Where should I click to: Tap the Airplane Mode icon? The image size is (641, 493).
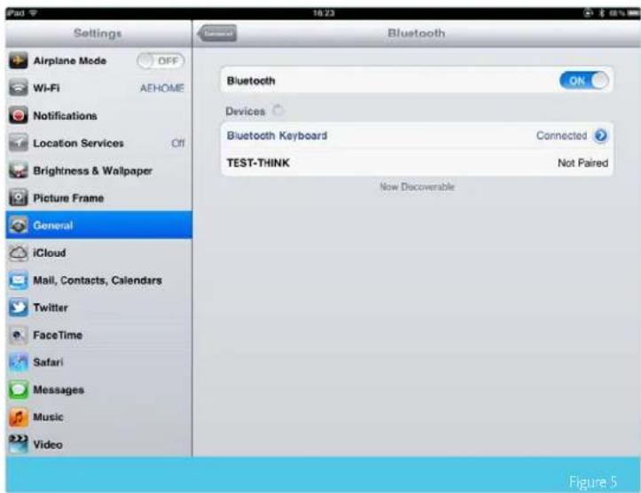[x=19, y=61]
